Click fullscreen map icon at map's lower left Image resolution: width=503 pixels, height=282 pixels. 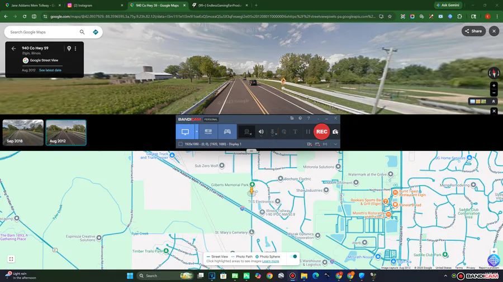pyautogui.click(x=11, y=259)
